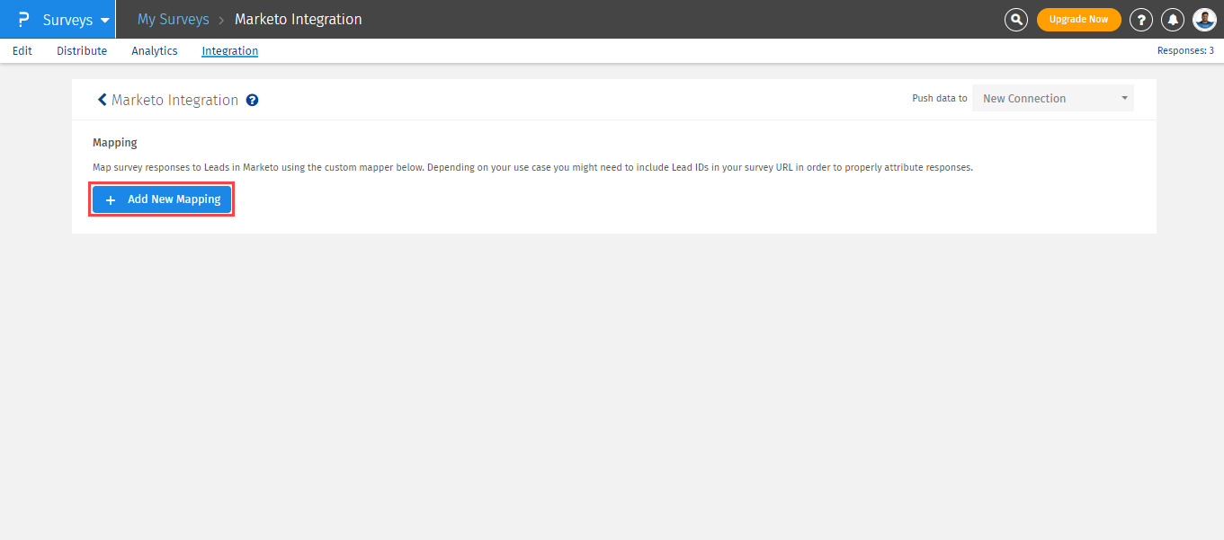Click the Push data to label
Screen dimensions: 1224x540
940,99
